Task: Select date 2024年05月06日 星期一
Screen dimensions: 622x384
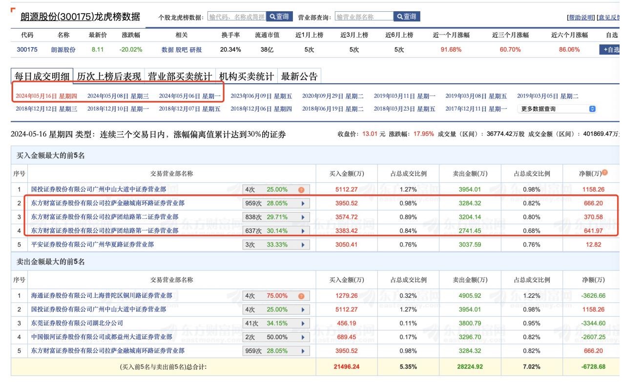Action: coord(189,96)
